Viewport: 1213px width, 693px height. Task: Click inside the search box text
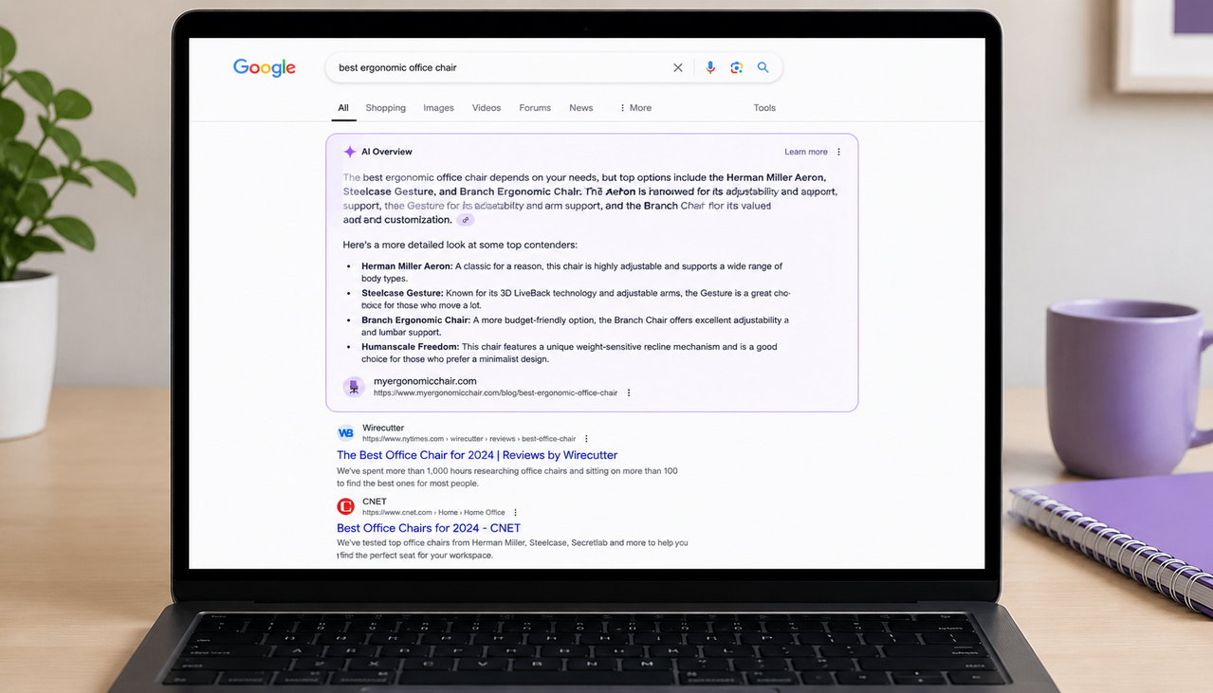[397, 67]
